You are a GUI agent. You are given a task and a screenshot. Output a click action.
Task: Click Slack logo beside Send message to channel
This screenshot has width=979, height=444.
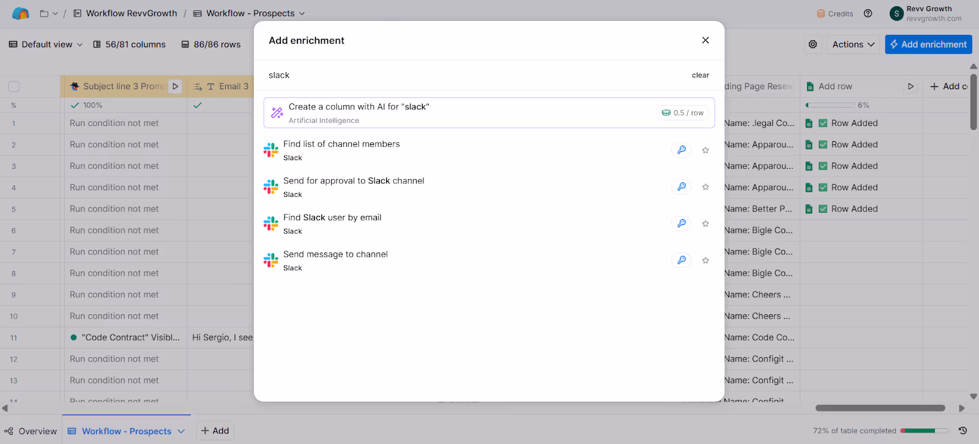(271, 260)
